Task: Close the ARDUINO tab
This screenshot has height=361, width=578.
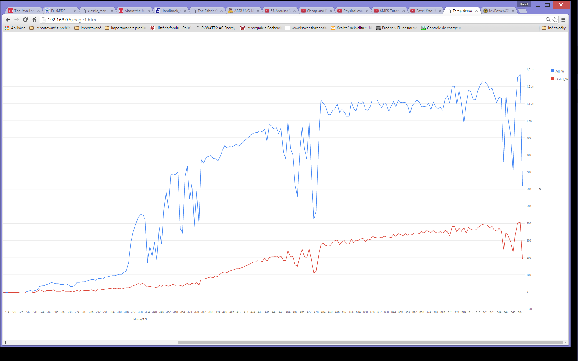Action: click(258, 11)
